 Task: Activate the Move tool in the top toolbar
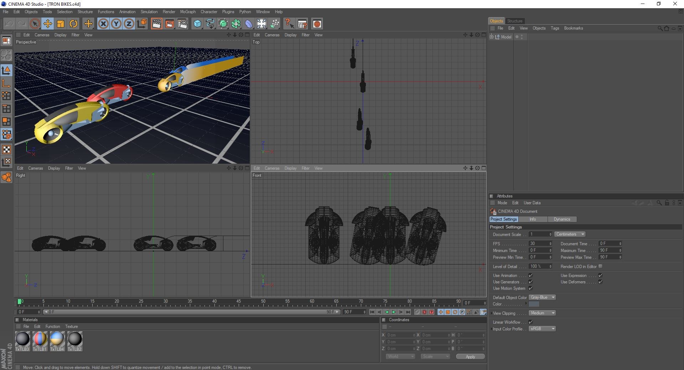pyautogui.click(x=47, y=24)
